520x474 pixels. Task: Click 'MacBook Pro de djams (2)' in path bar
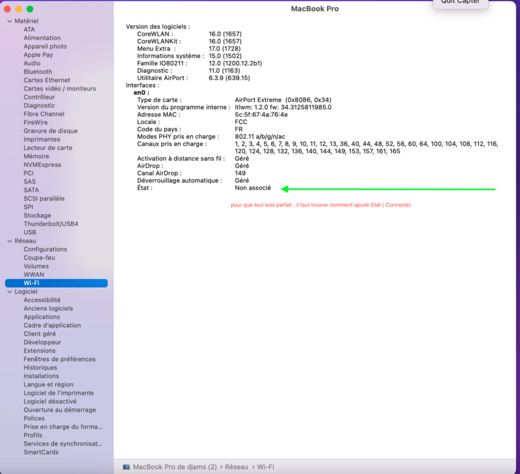pyautogui.click(x=175, y=467)
